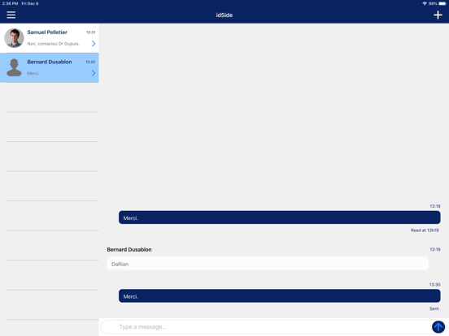Send the message with the arrow button

(x=438, y=327)
